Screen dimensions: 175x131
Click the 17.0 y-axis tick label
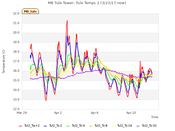[16, 61]
